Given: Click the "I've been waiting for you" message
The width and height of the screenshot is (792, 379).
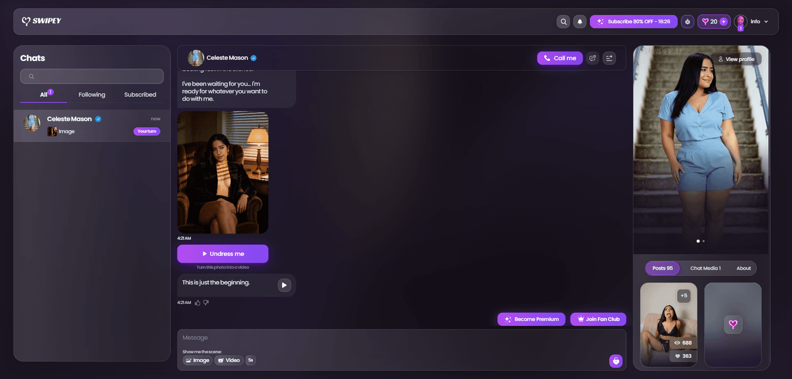Looking at the screenshot, I should 225,92.
